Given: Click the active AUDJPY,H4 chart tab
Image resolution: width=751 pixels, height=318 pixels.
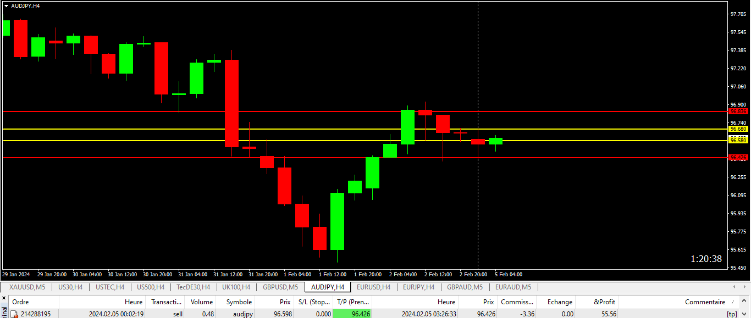Looking at the screenshot, I should point(328,287).
